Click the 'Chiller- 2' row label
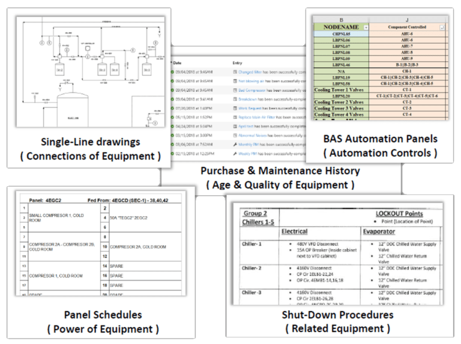The image size is (461, 344). tap(252, 268)
